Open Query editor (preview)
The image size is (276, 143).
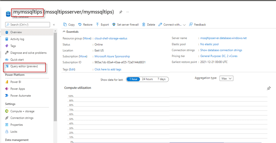(24, 66)
